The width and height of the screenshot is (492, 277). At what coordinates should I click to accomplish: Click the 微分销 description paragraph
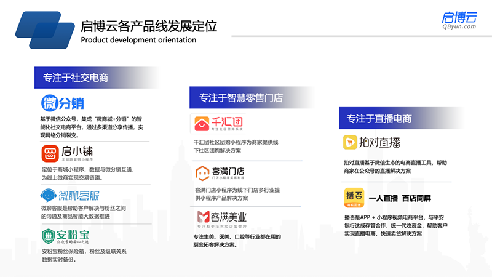tap(92, 126)
